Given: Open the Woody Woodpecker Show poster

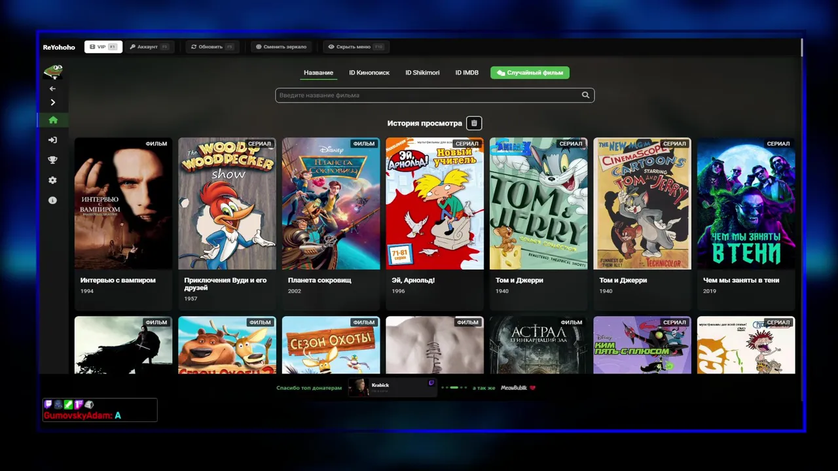Looking at the screenshot, I should click(x=227, y=203).
